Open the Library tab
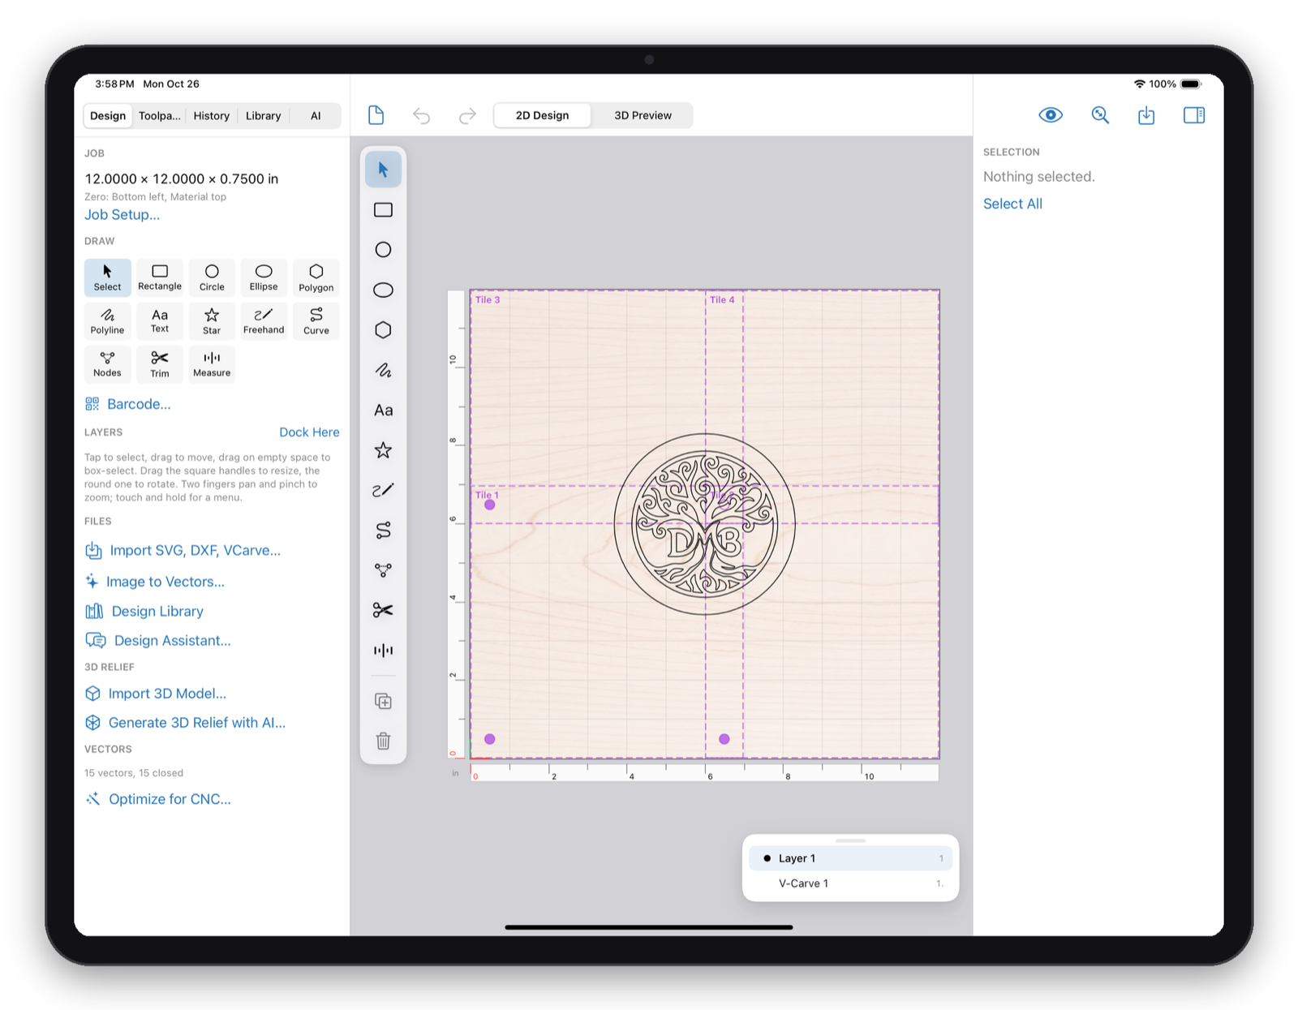 tap(264, 116)
